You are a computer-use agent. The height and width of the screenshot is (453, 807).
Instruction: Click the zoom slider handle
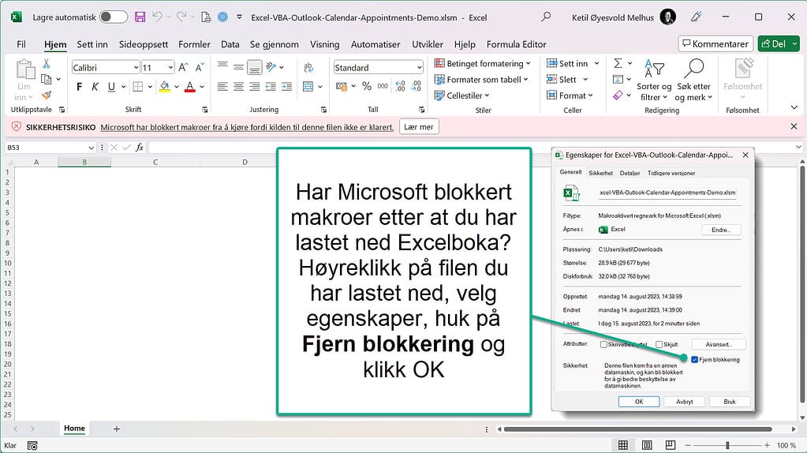(727, 445)
